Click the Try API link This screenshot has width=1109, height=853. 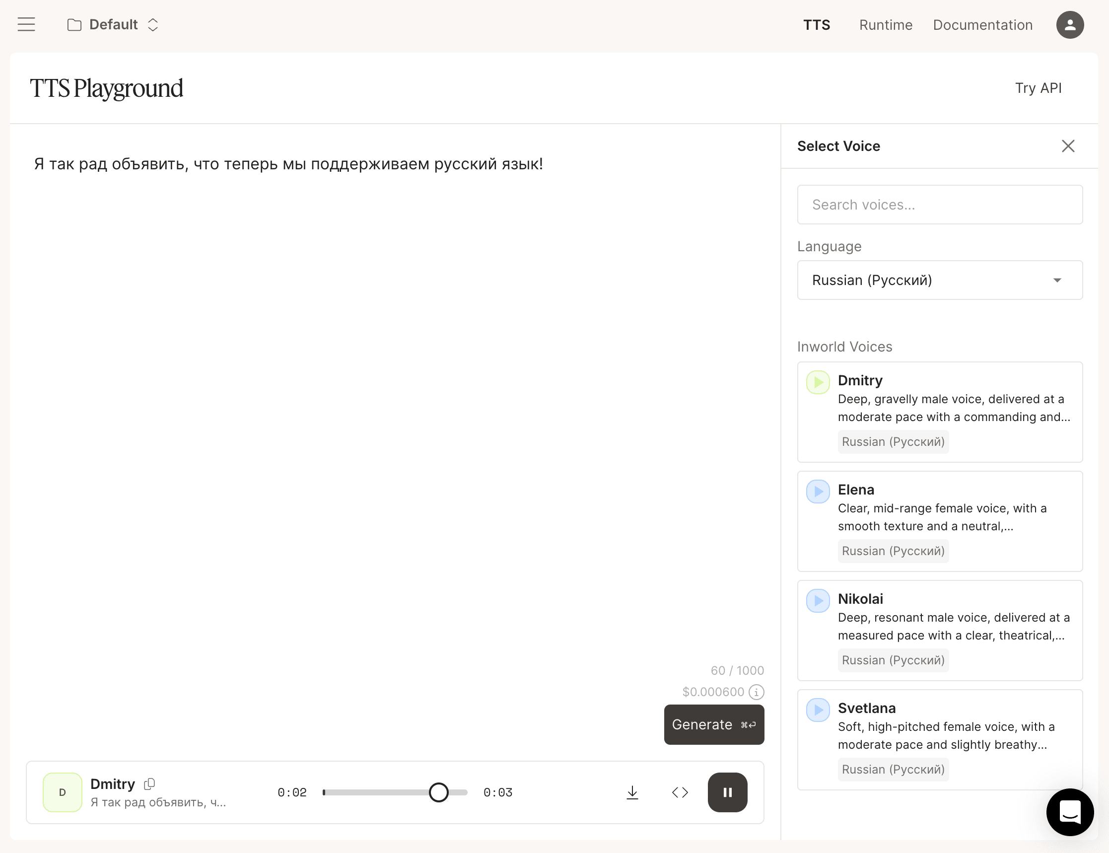[1038, 88]
